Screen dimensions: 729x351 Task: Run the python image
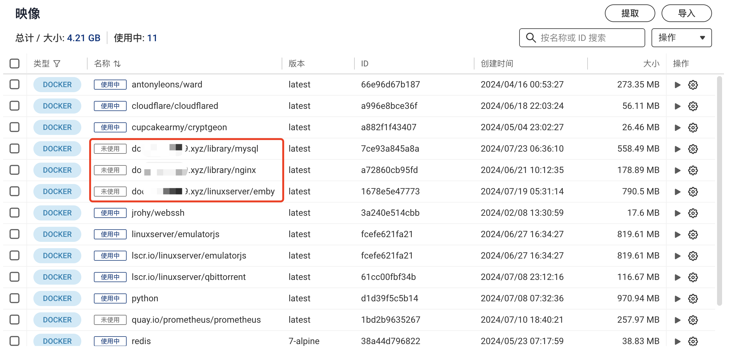677,299
